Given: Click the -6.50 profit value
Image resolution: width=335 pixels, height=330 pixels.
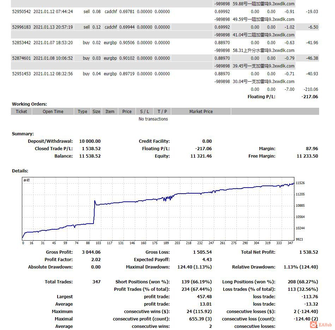Looking at the screenshot, I should pyautogui.click(x=313, y=27).
